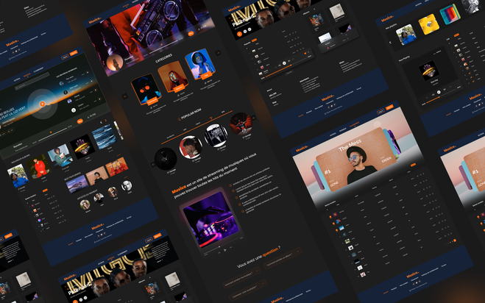
Task: Click the Musica footer logo under sunset page
Action: [x=97, y=227]
